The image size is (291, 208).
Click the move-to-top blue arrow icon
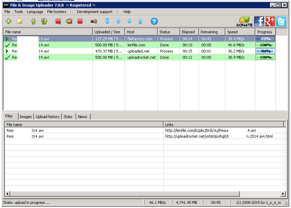pyautogui.click(x=107, y=21)
